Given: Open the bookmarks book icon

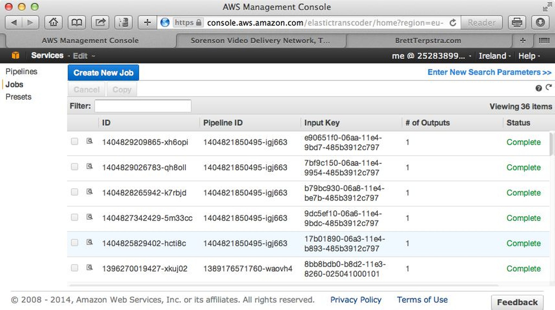Looking at the screenshot, I should point(77,22).
